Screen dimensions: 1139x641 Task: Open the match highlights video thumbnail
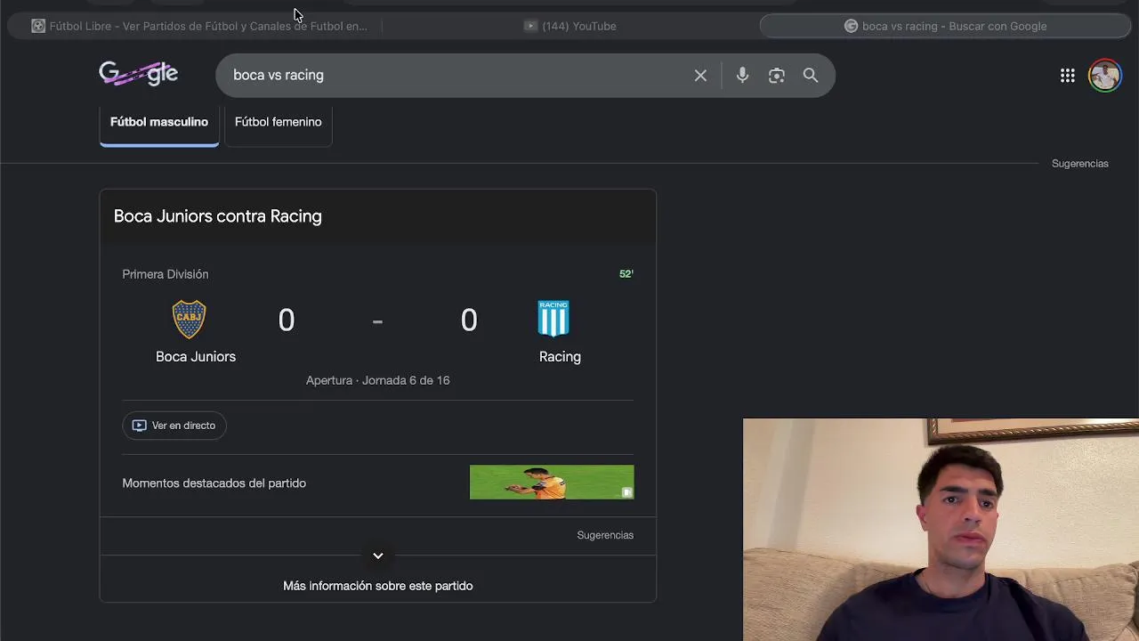(552, 483)
